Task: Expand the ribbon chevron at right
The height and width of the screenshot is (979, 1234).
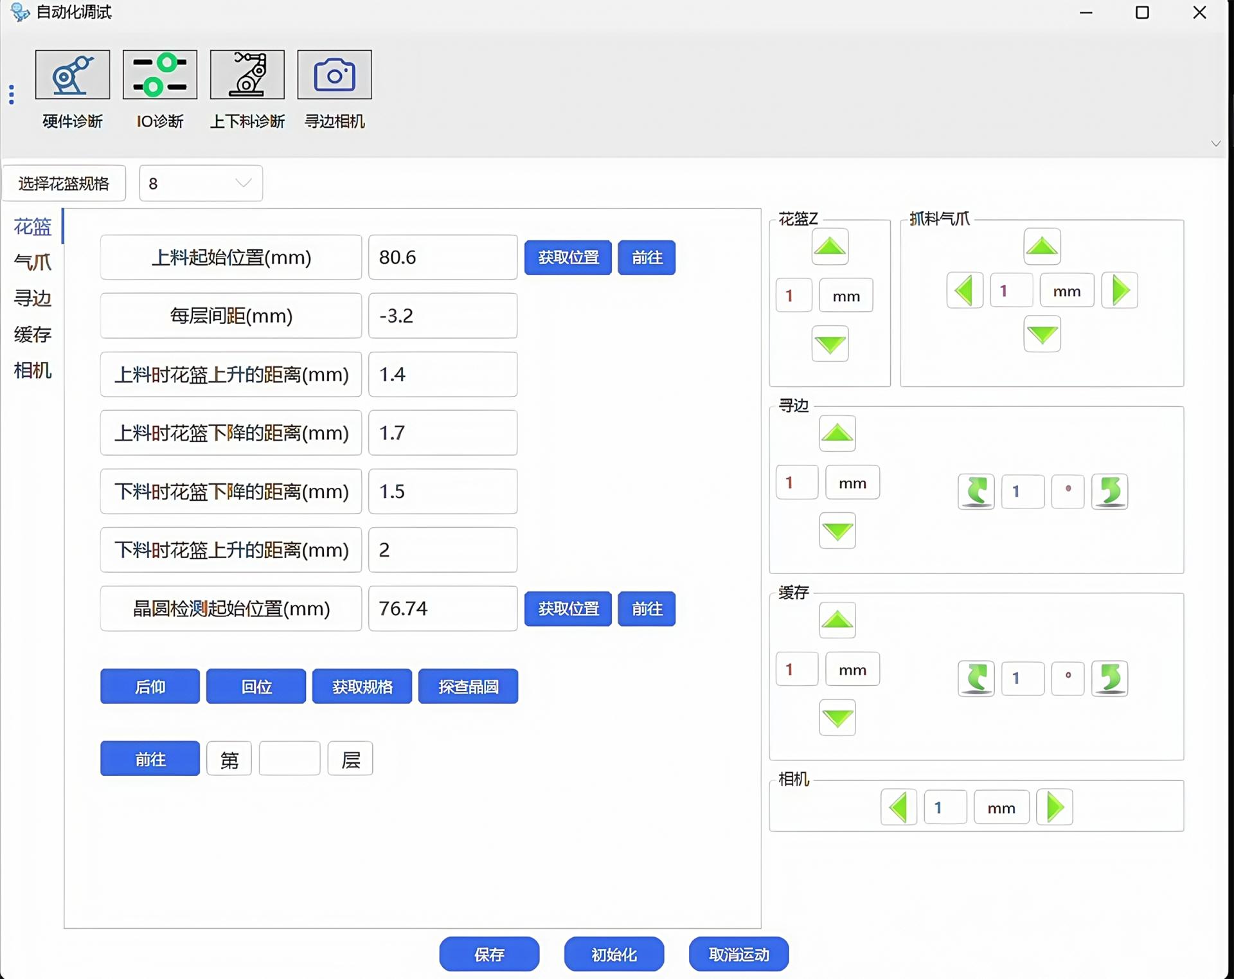Action: tap(1215, 143)
